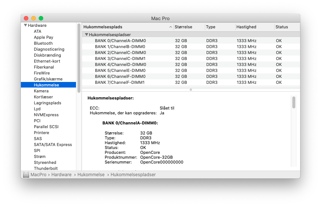Image resolution: width=321 pixels, height=206 pixels.
Task: Select Diagnosticering in the sidebar
Action: tap(49, 49)
